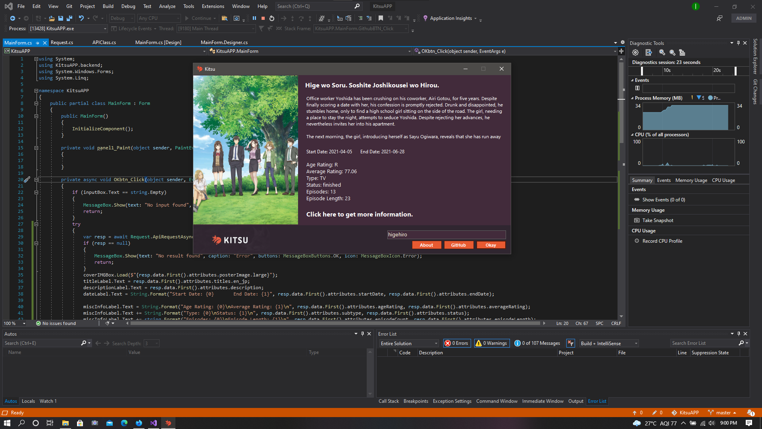Click the anime poster image in Kitsu window

246,150
